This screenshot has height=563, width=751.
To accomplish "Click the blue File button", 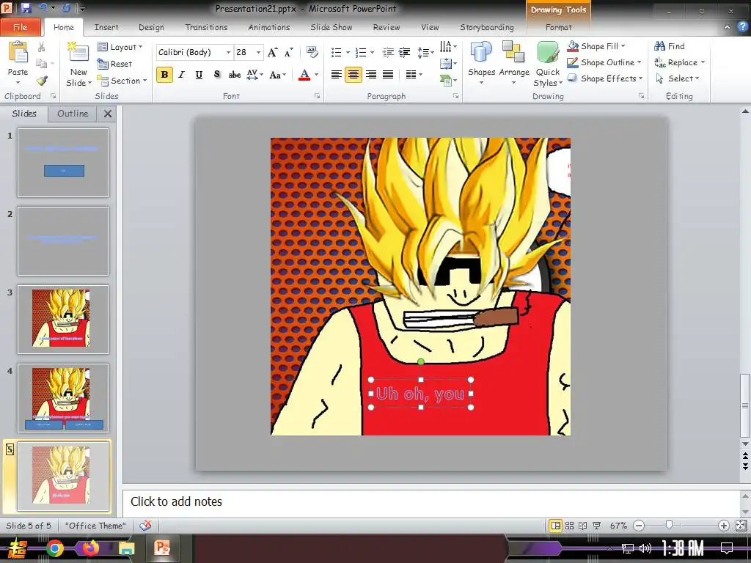I will tap(21, 27).
